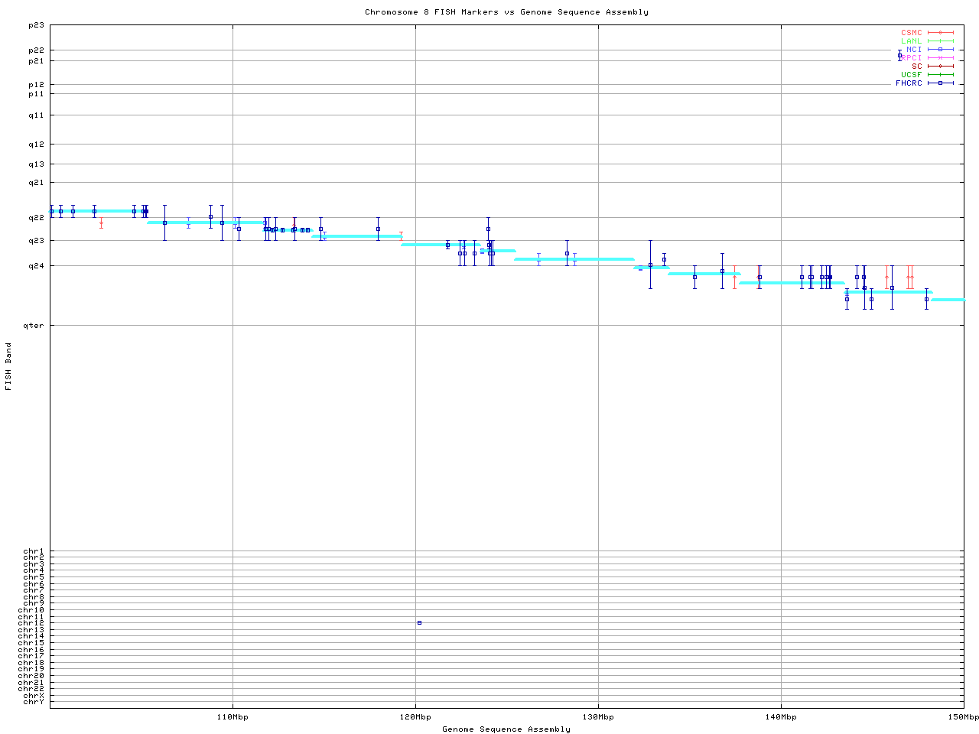Click the chr1 row label

(34, 551)
